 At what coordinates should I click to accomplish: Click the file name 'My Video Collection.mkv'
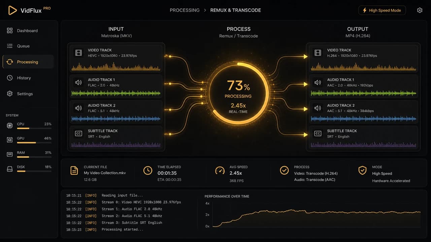[105, 173]
